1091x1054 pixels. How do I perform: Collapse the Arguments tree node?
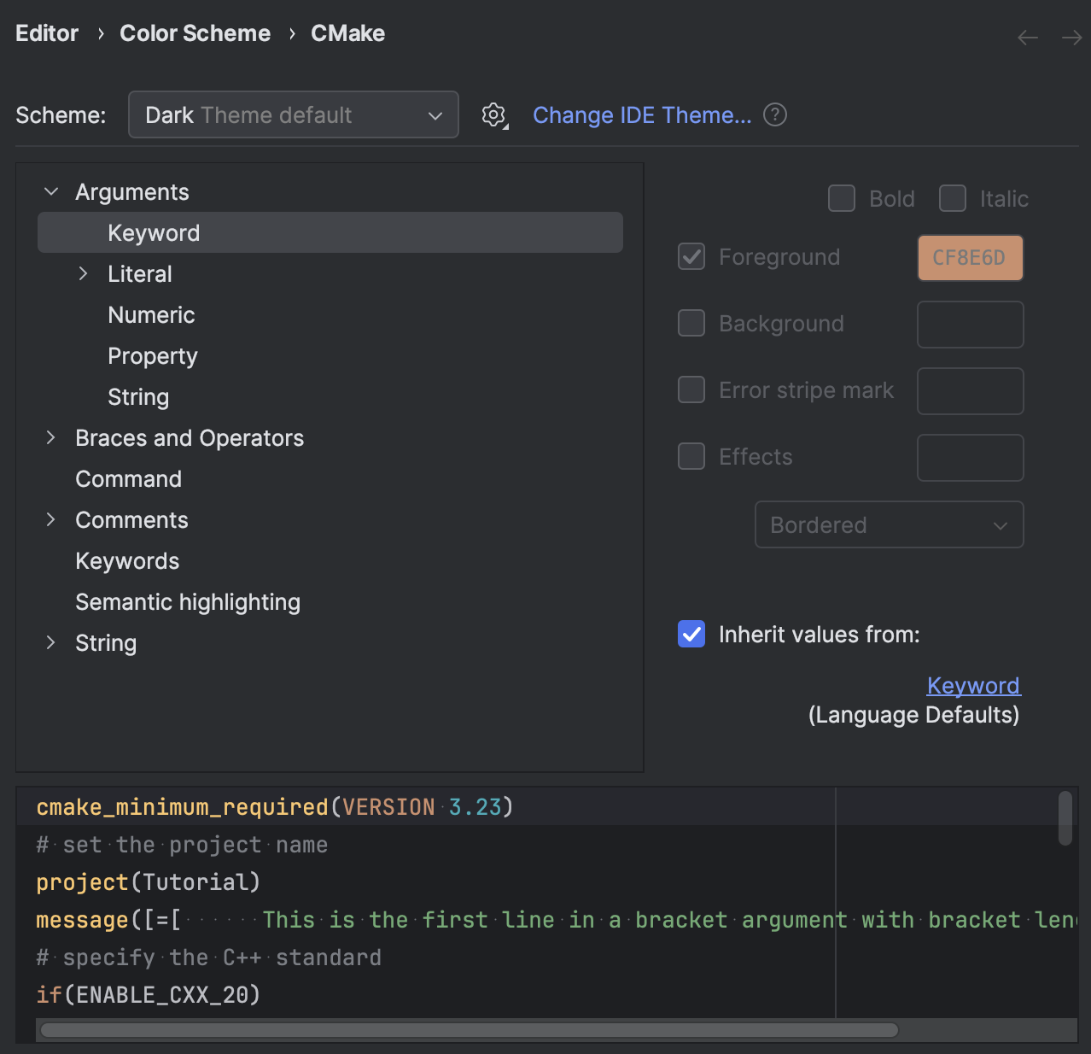coord(50,191)
